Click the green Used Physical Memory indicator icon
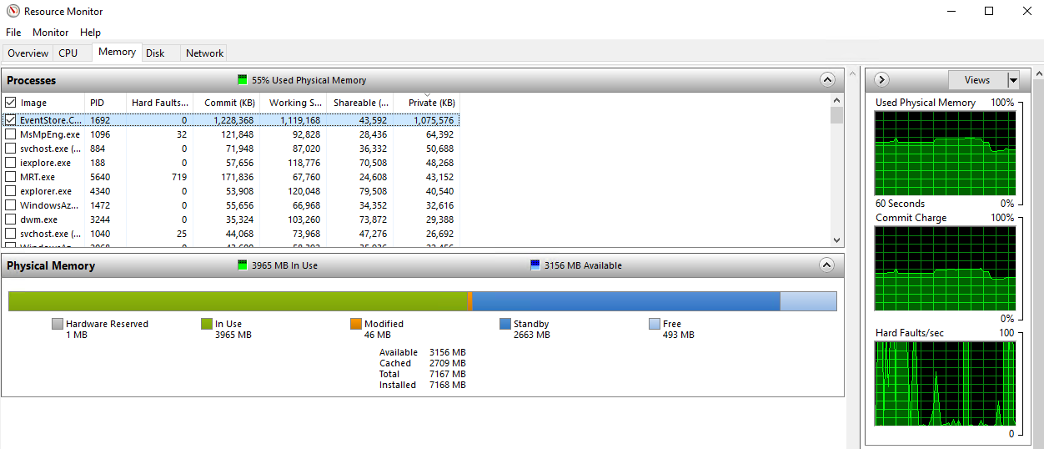The image size is (1044, 449). pos(243,80)
